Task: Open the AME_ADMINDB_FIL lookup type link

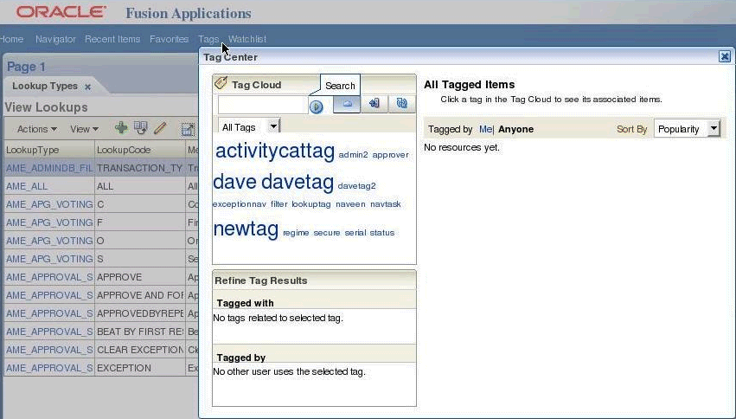Action: pyautogui.click(x=48, y=168)
